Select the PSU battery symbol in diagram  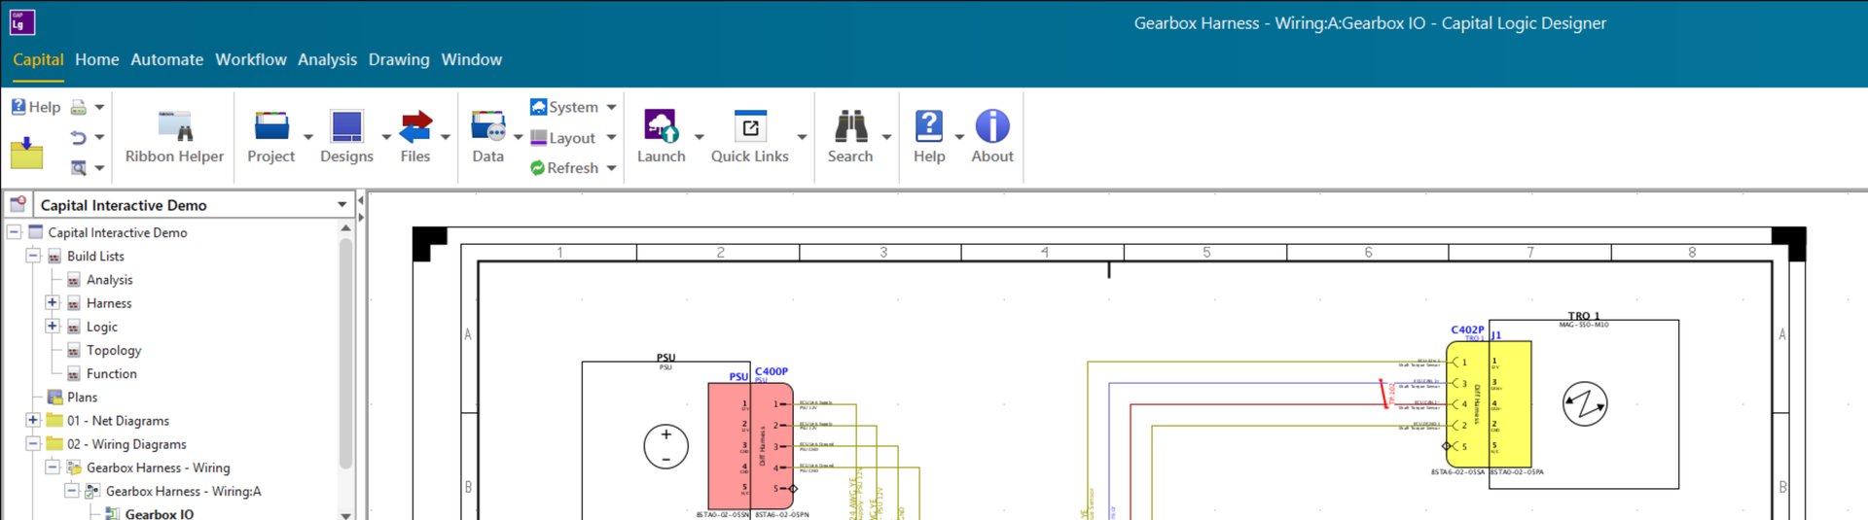[666, 446]
